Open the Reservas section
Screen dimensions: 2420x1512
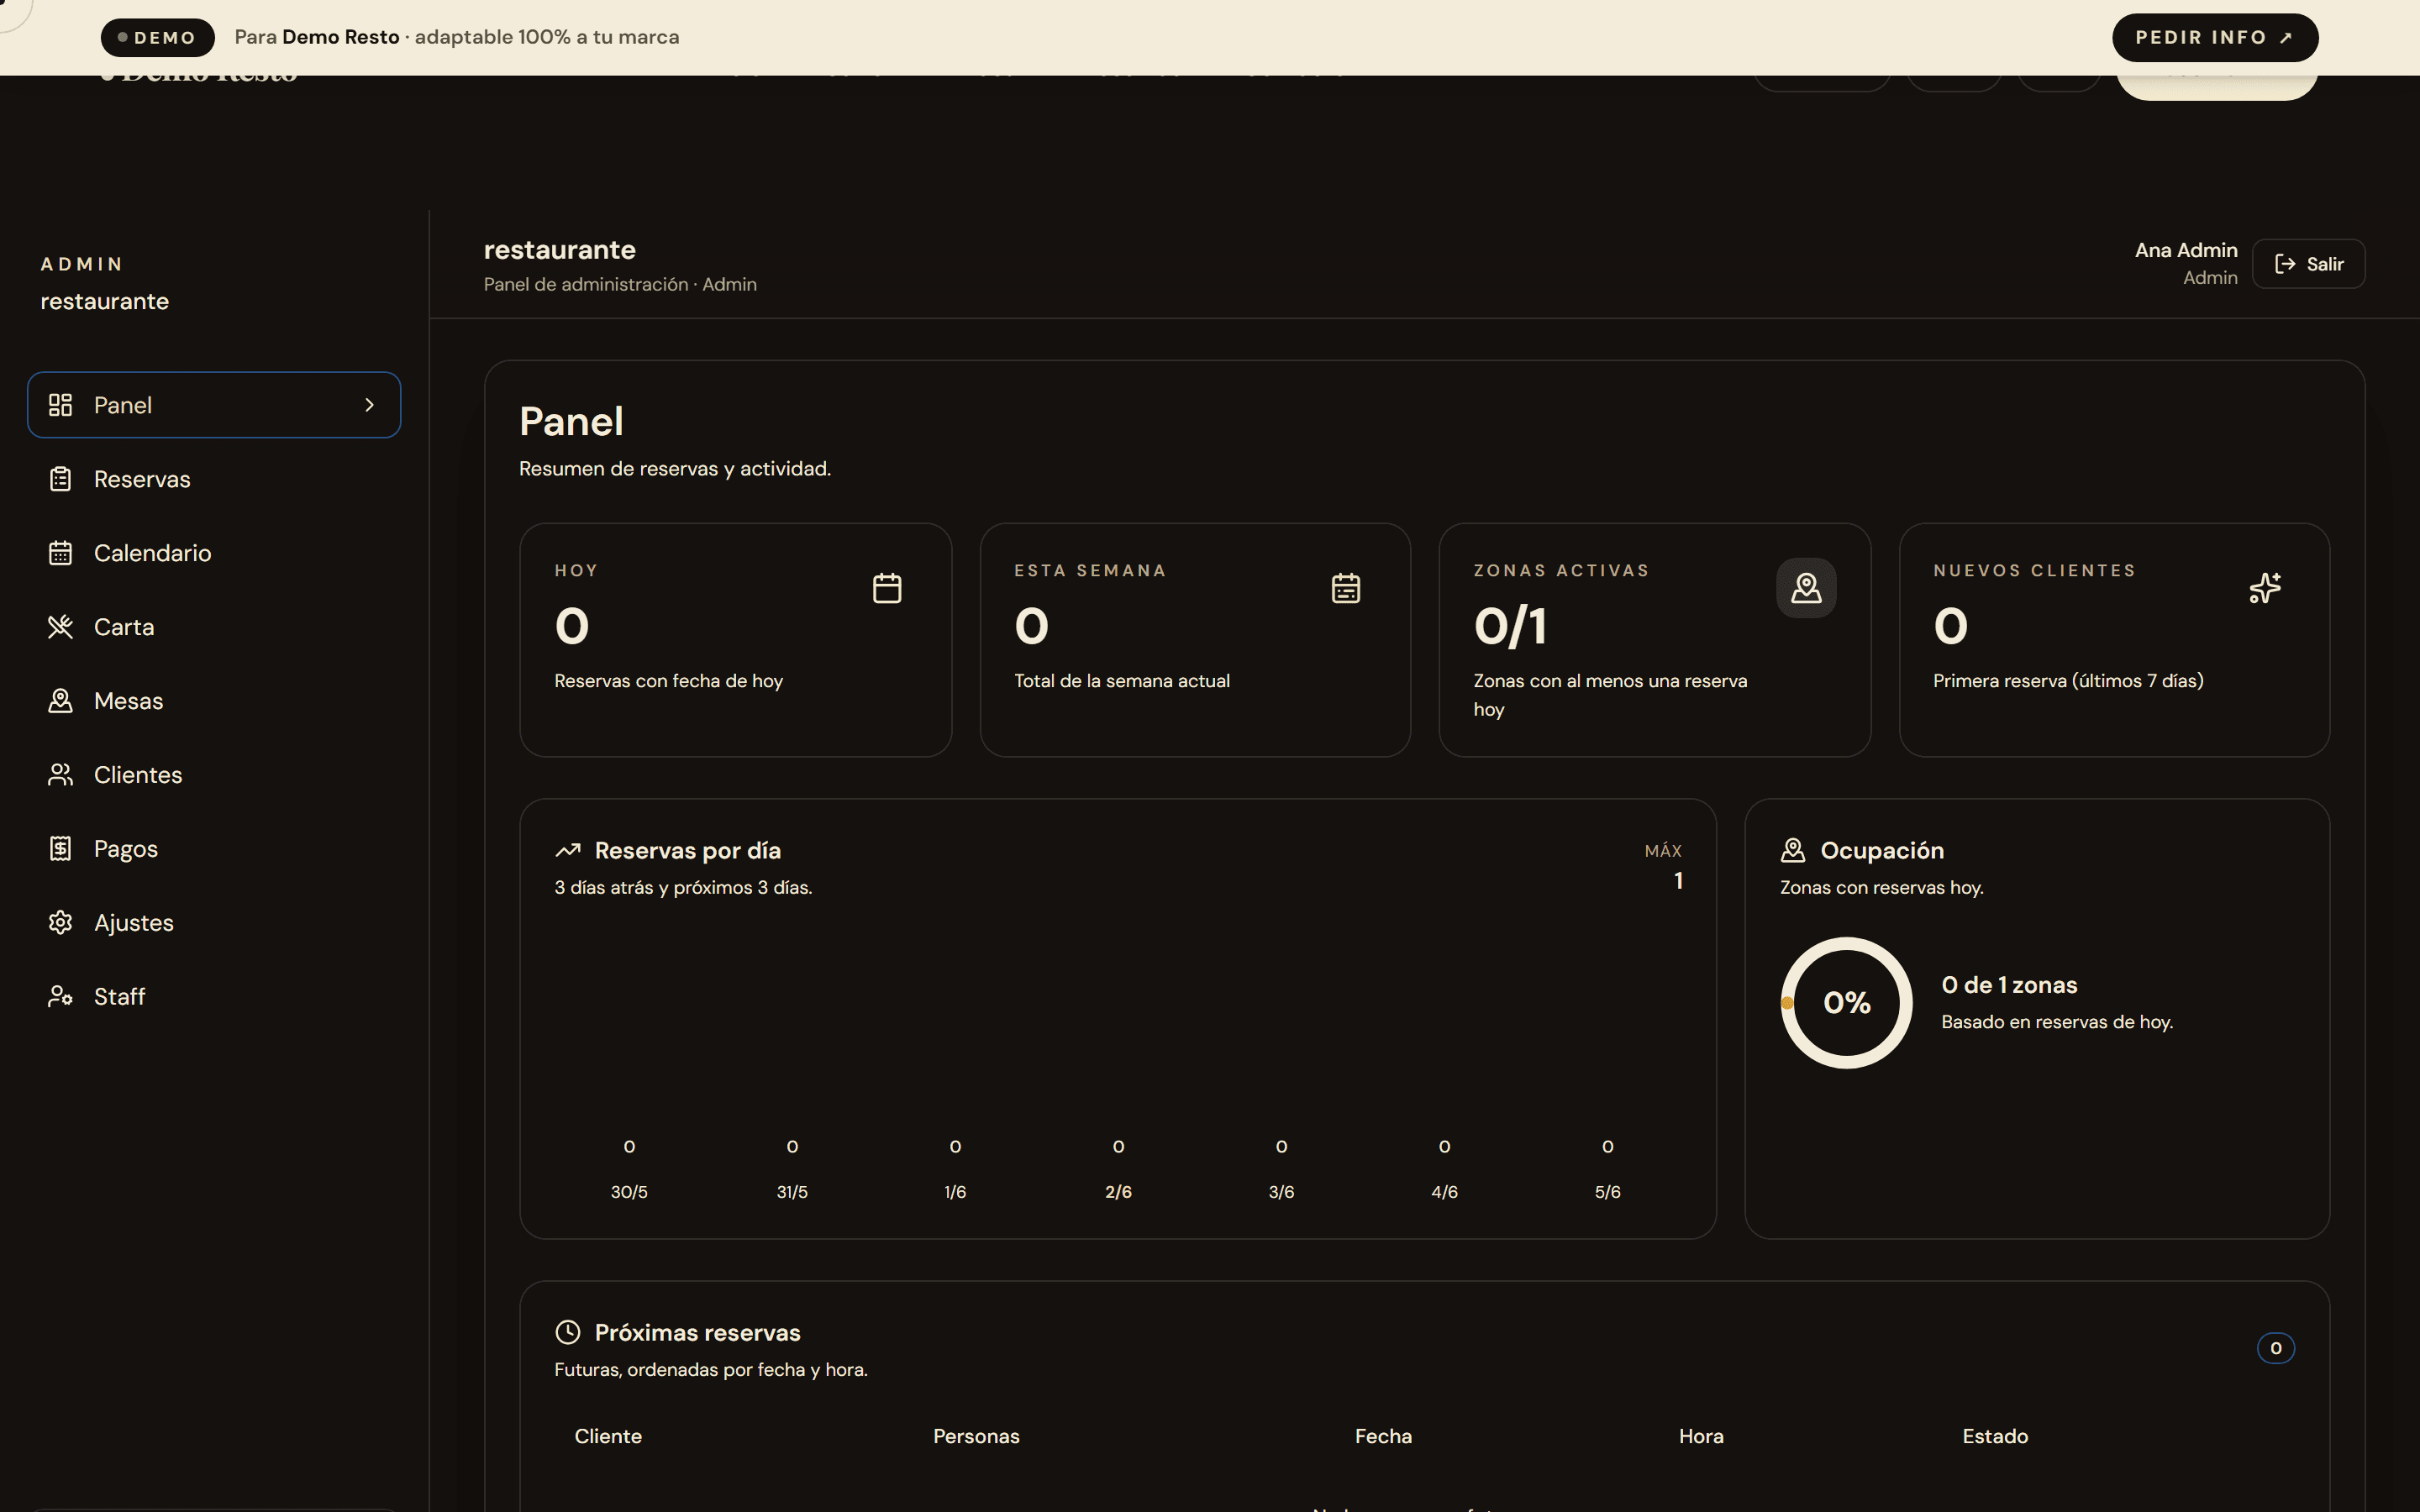tap(214, 479)
